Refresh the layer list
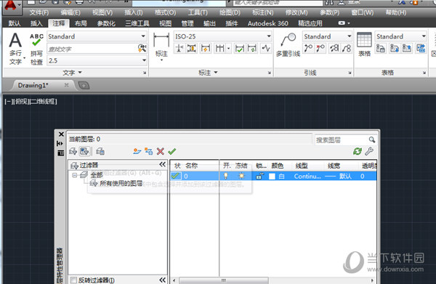 tap(358, 152)
